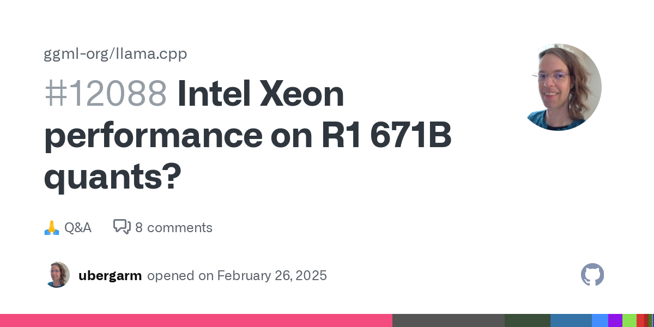Open the Intel Xeon performance discussion title

[x=248, y=136]
